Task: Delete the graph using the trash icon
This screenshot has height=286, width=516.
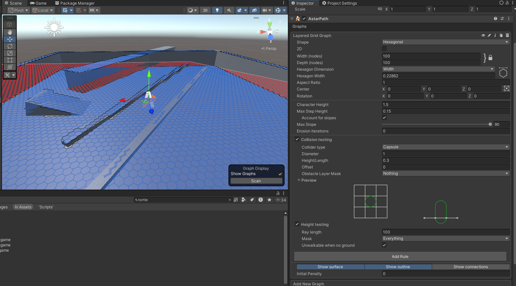Action: click(507, 35)
